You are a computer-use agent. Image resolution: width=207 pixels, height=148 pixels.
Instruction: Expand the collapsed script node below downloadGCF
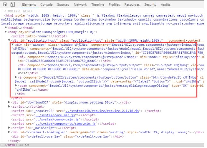pos(9,106)
